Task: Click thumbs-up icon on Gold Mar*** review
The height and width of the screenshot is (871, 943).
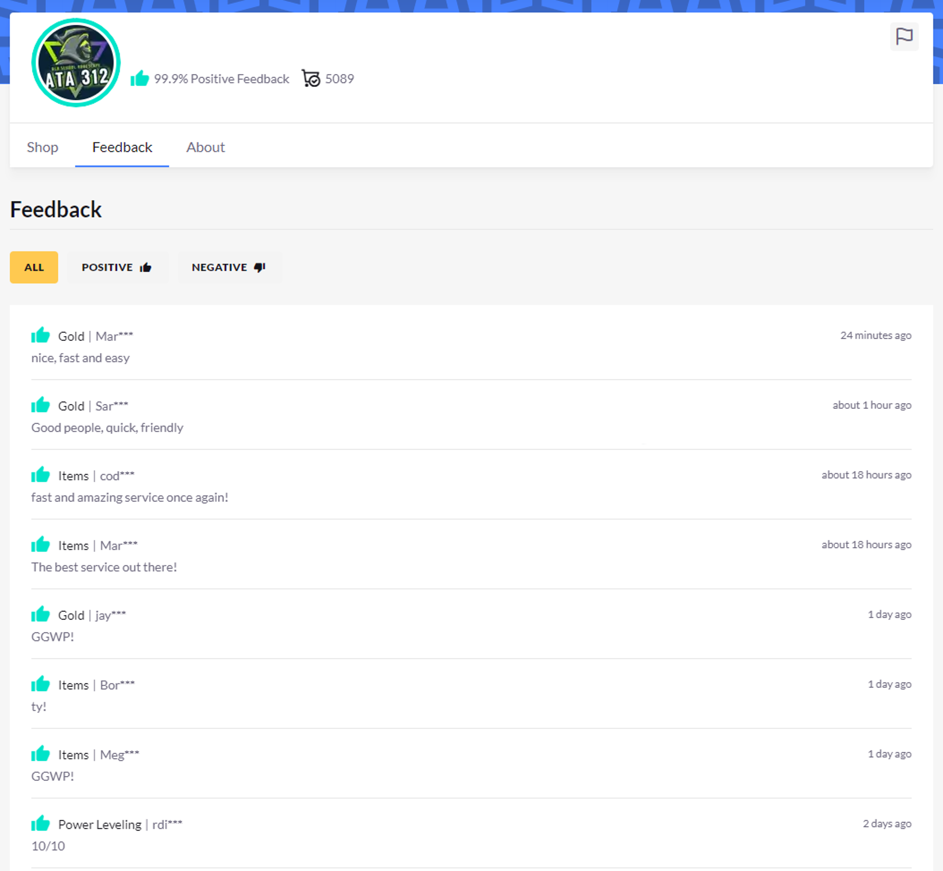Action: point(41,335)
